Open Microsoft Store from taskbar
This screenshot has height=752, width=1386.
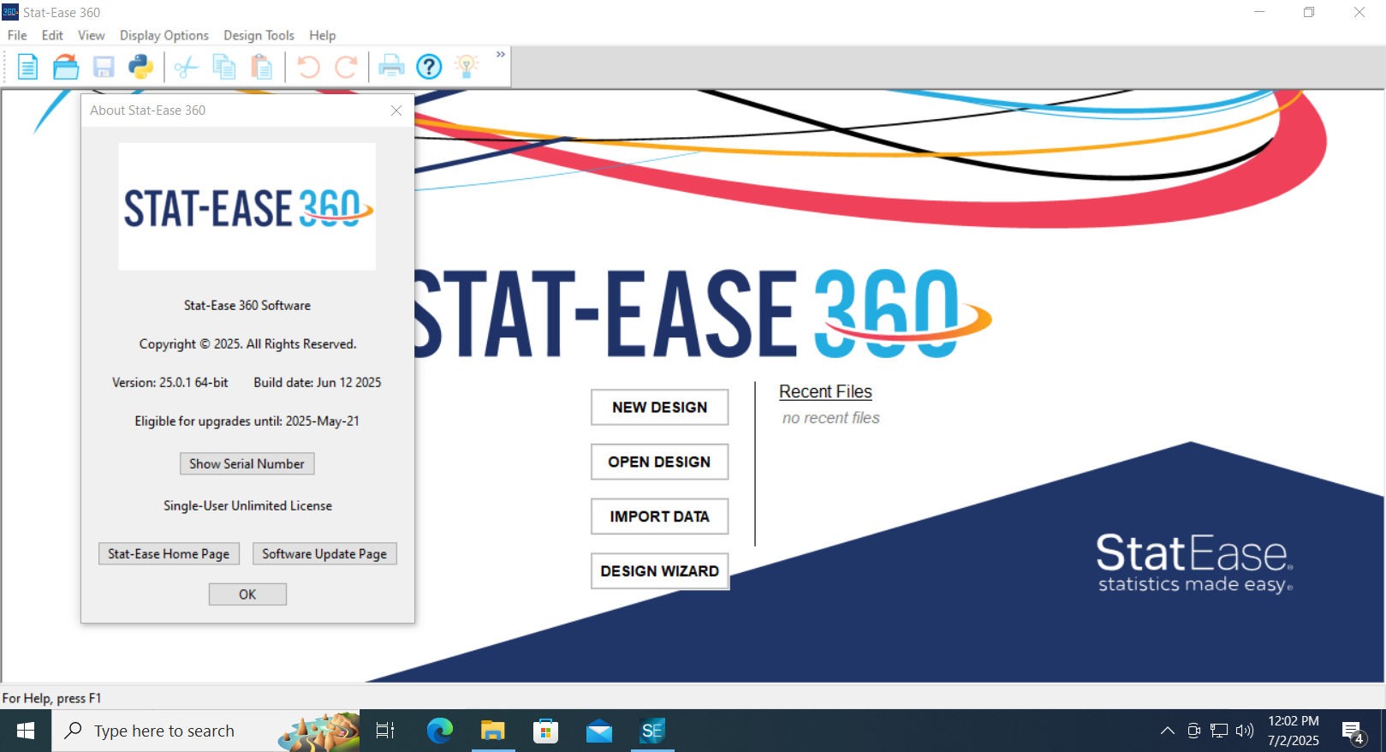[x=545, y=731]
